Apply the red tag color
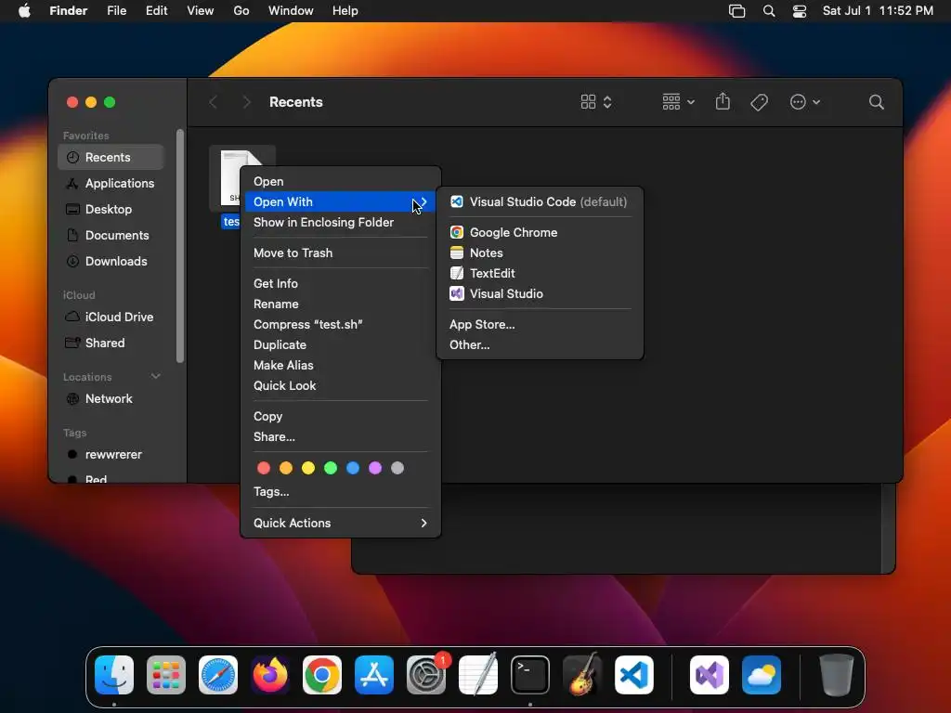Screen dimensions: 951x713 click(263, 468)
